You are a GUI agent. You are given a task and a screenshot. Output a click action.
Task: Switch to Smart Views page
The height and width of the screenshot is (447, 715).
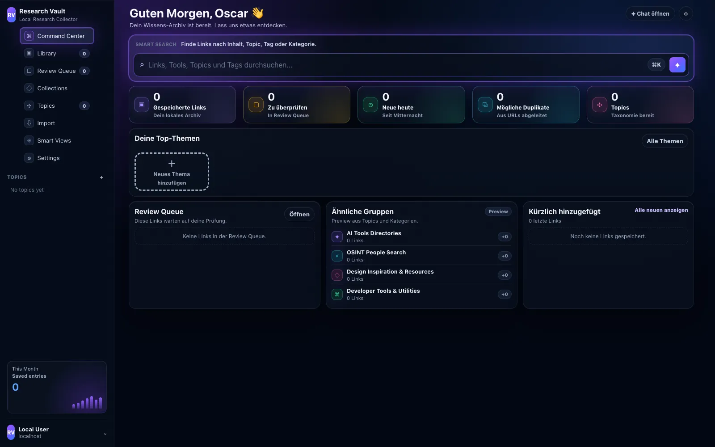[x=57, y=140]
